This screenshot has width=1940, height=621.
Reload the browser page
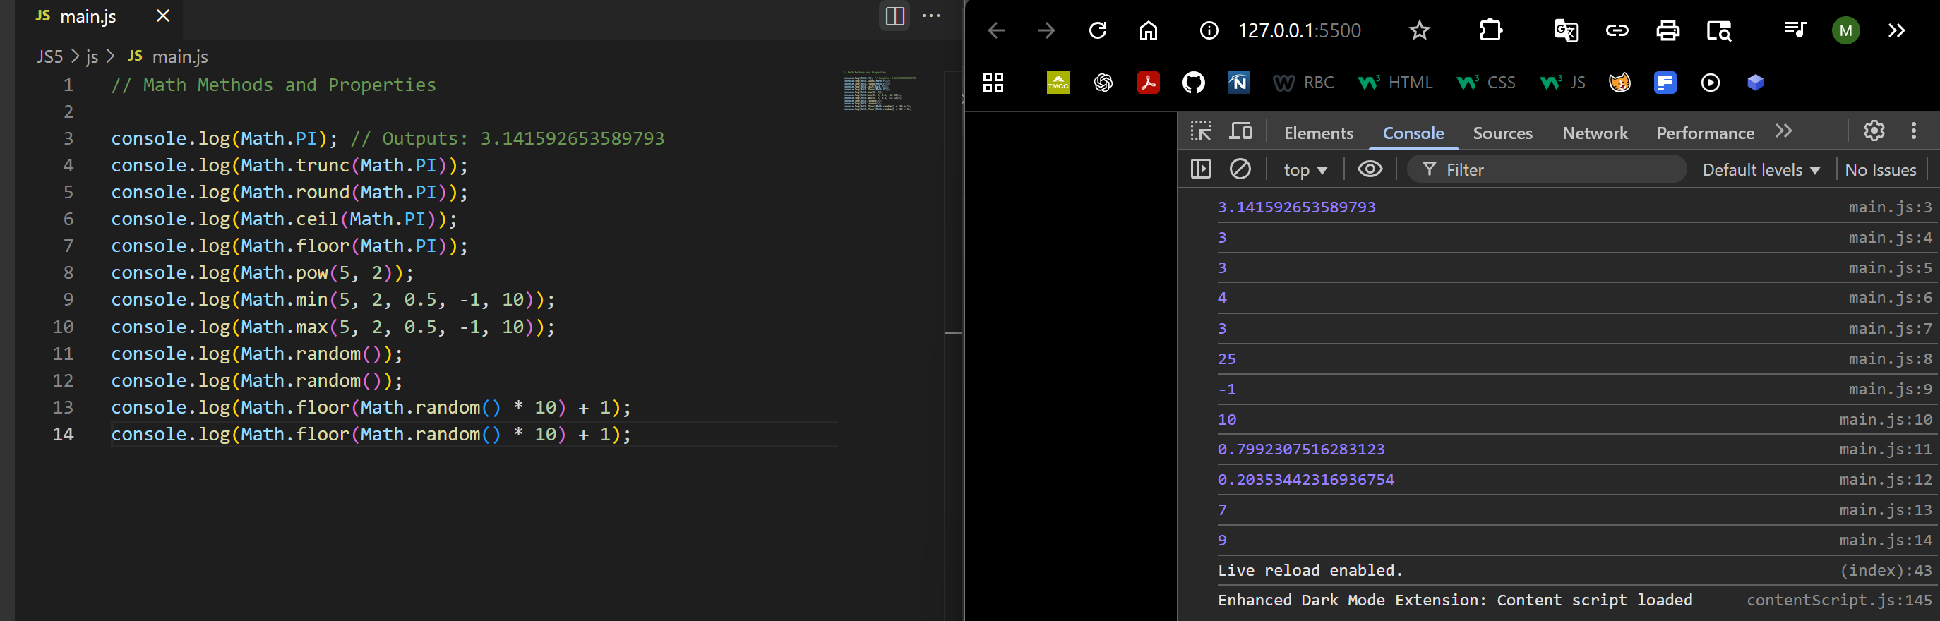[1097, 31]
